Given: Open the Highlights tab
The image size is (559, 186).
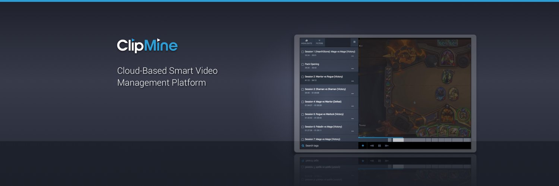Looking at the screenshot, I should [x=306, y=42].
